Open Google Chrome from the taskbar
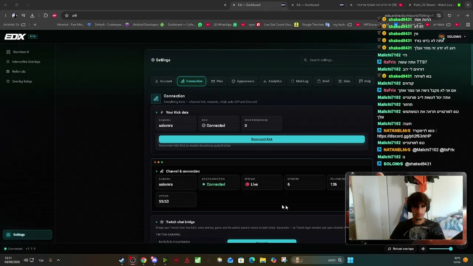The image size is (473, 266). [x=143, y=260]
